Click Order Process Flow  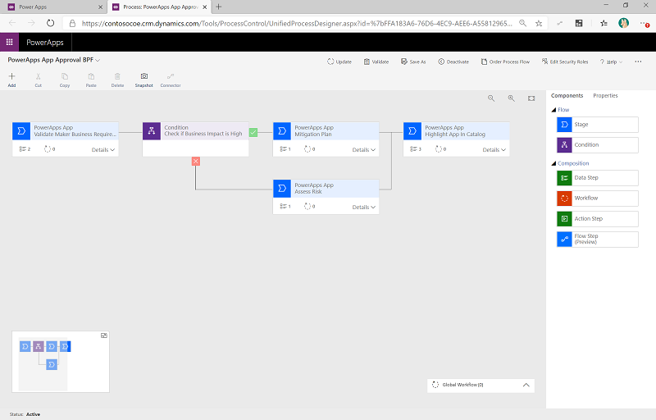coord(505,62)
